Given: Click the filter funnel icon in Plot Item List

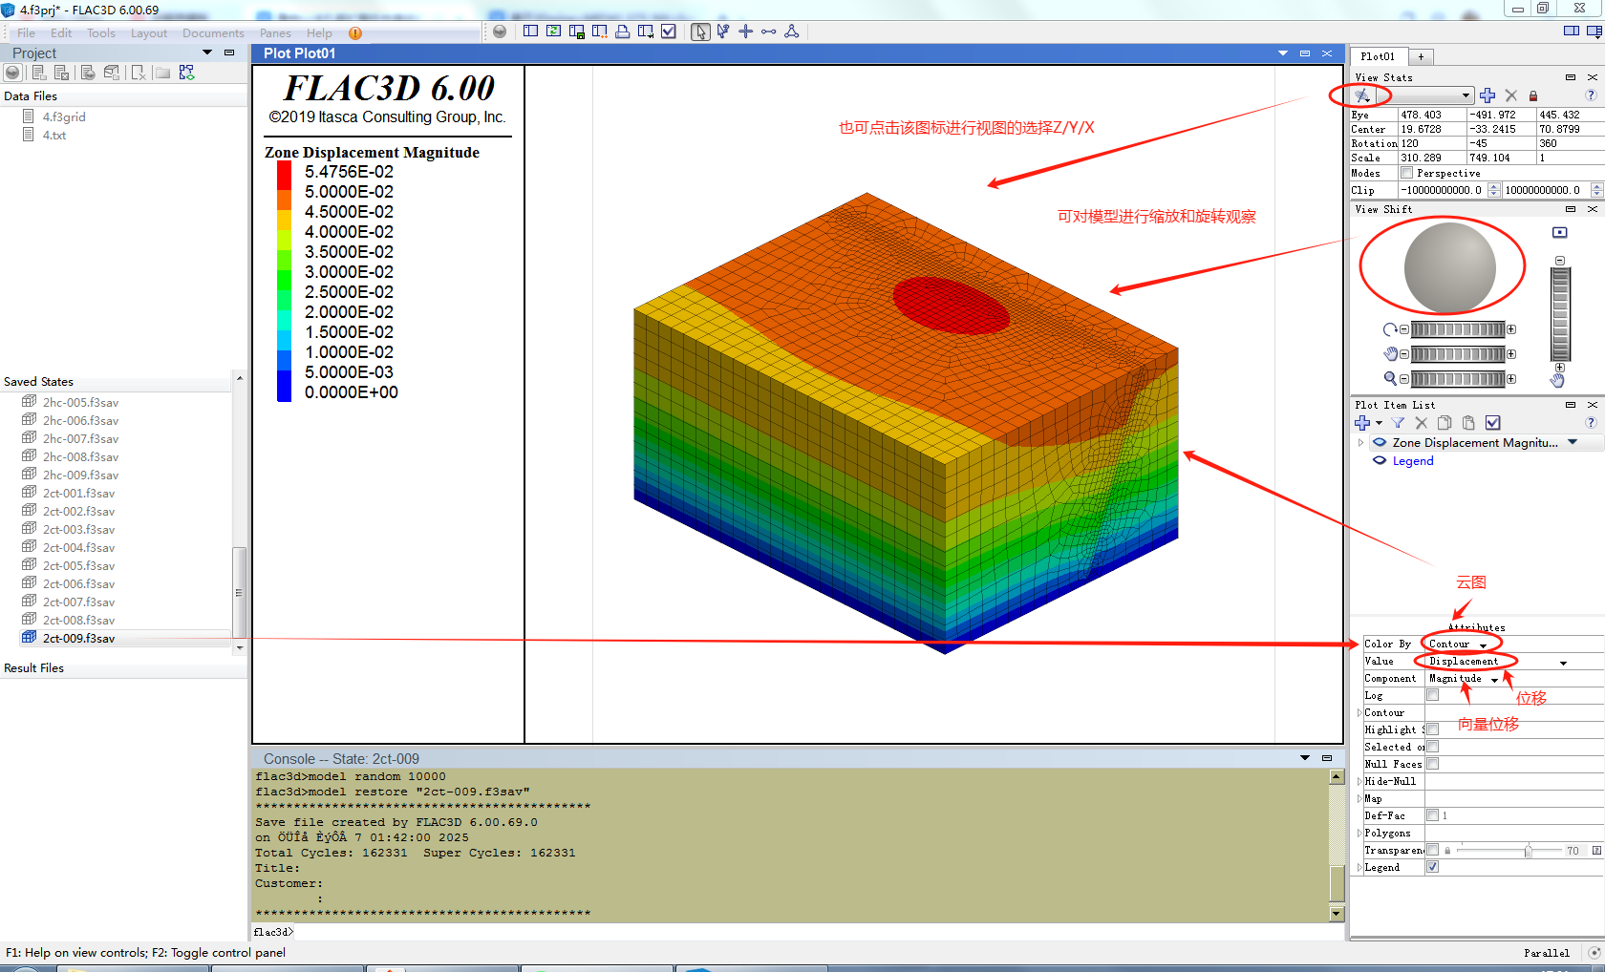Looking at the screenshot, I should click(1398, 423).
